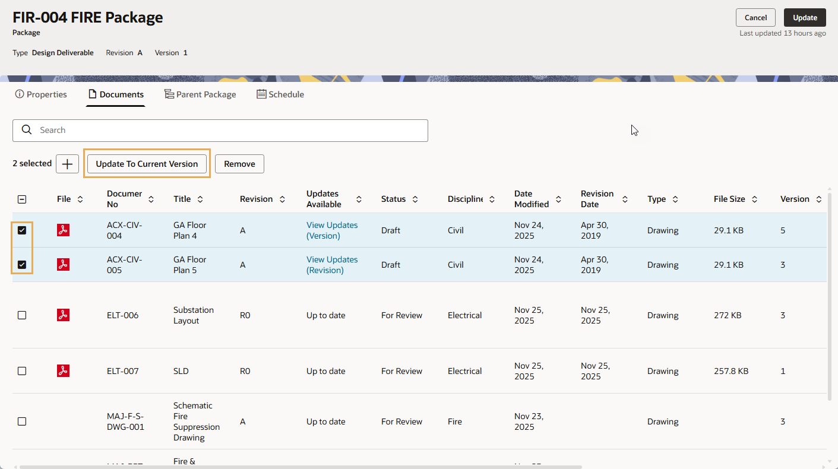Sort the Version column

818,199
